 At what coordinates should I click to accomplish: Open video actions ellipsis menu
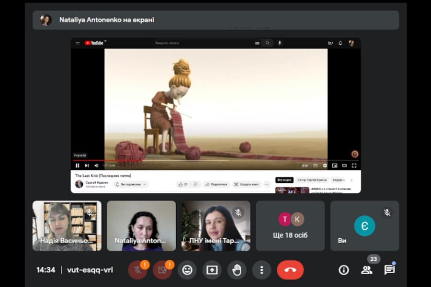coord(267,184)
